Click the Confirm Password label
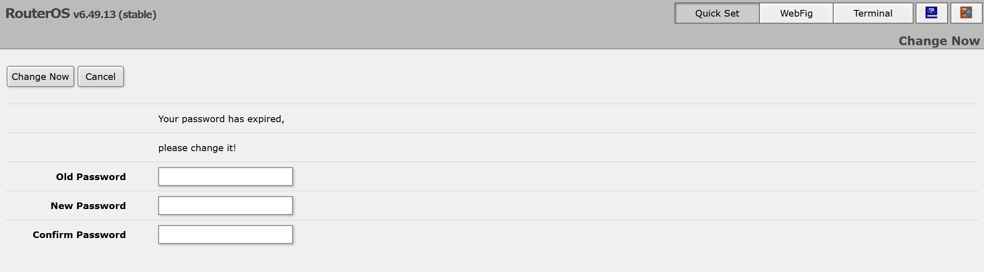 (79, 235)
